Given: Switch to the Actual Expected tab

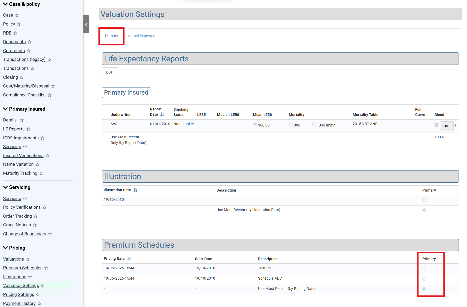Looking at the screenshot, I should pos(142,36).
